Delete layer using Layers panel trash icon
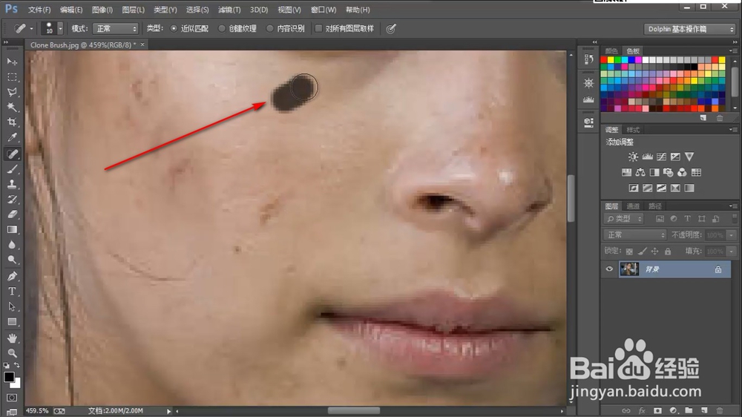The width and height of the screenshot is (742, 417). tap(720, 410)
